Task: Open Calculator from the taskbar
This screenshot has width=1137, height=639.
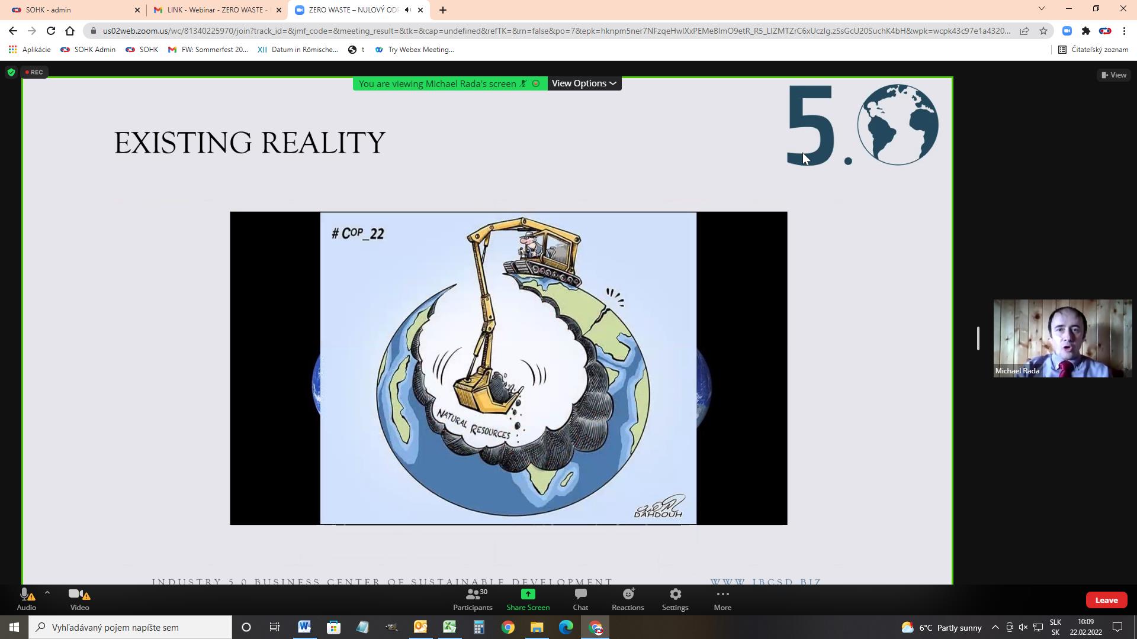Action: (478, 627)
